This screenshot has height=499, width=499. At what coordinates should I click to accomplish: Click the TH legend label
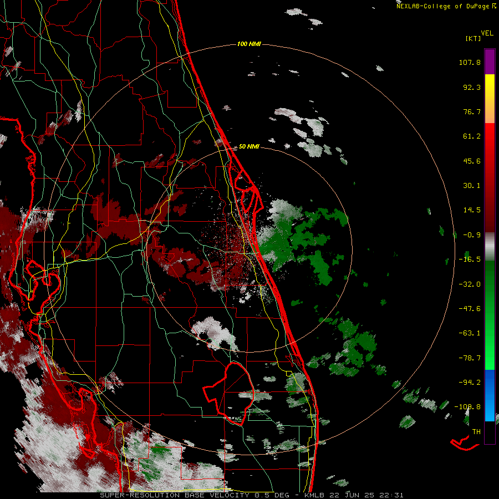[x=476, y=431]
